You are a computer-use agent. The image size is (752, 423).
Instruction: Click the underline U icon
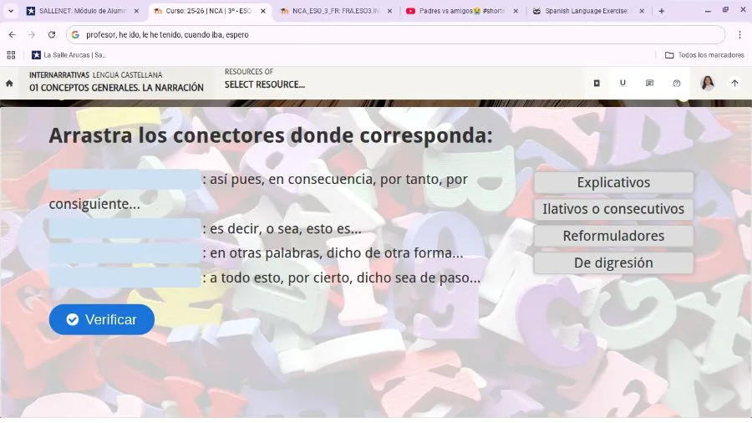point(622,83)
